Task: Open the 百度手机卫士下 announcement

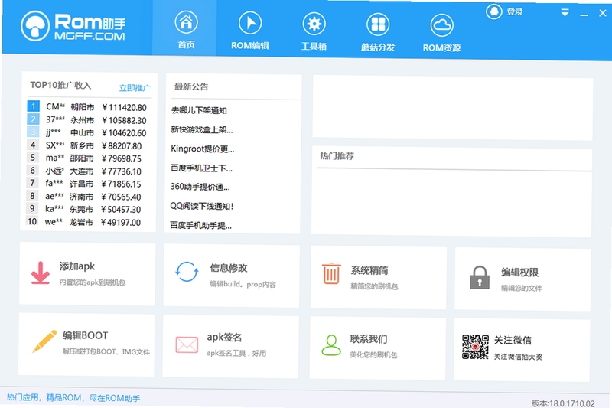Action: coord(201,168)
